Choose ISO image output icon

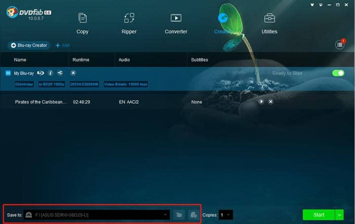pos(193,215)
